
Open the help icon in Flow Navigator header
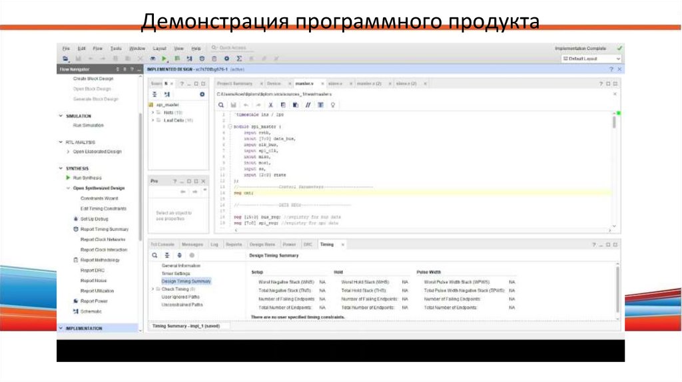click(x=132, y=69)
